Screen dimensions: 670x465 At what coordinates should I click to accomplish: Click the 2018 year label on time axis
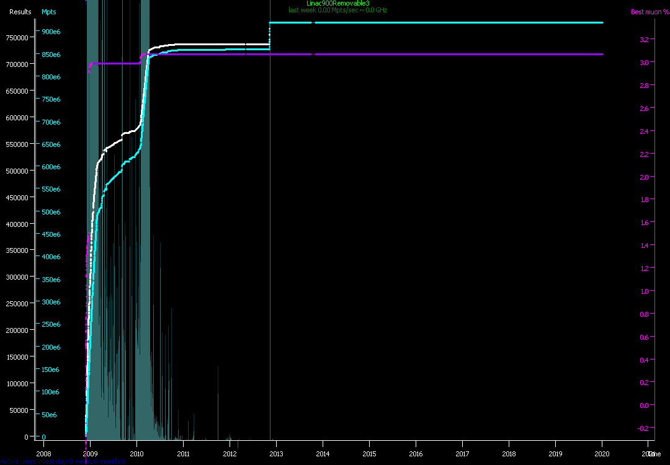point(509,454)
